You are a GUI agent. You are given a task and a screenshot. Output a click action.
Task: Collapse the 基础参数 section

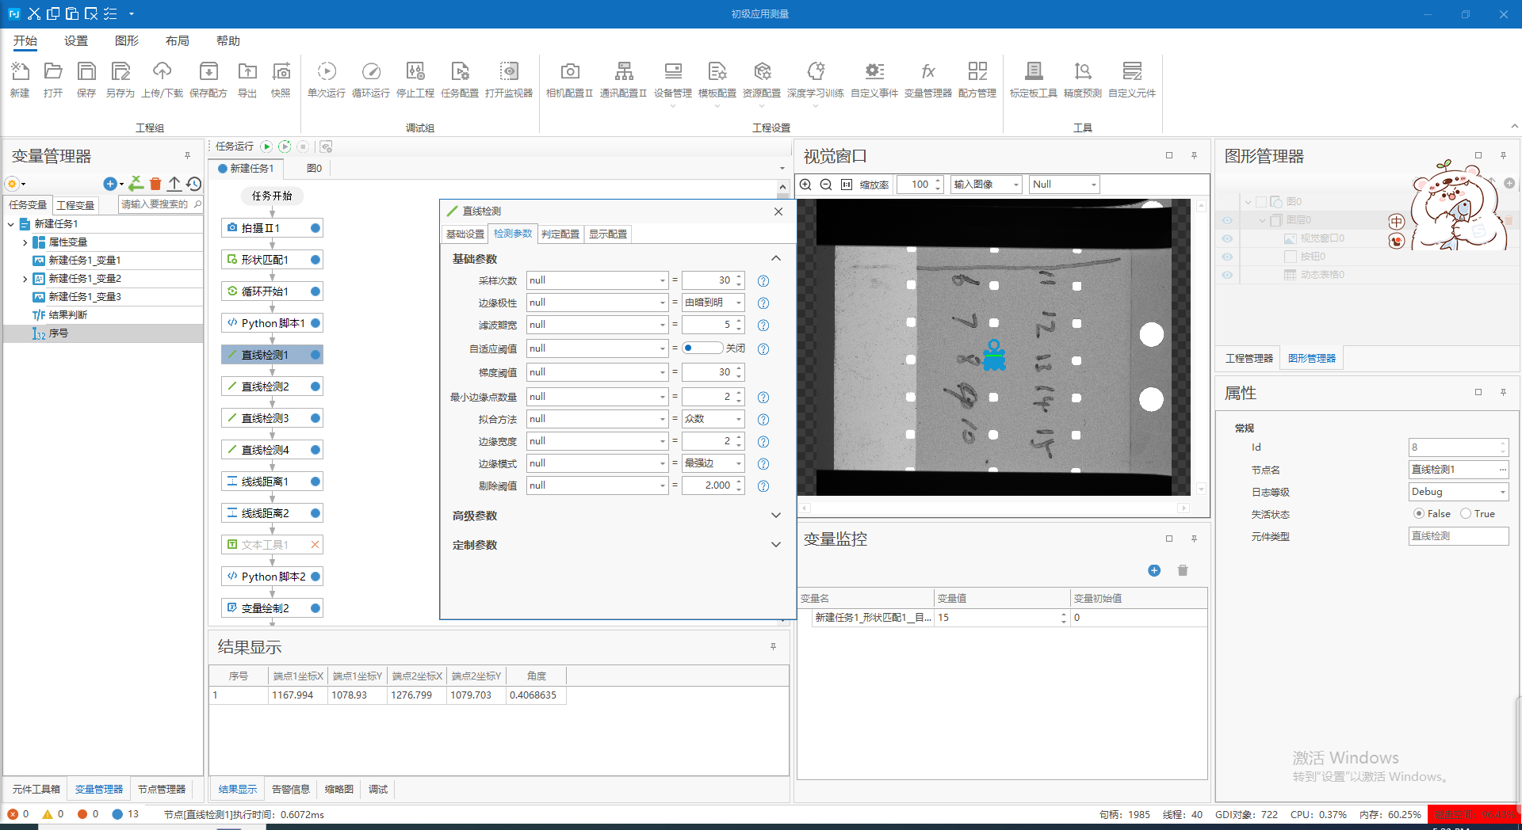tap(775, 259)
